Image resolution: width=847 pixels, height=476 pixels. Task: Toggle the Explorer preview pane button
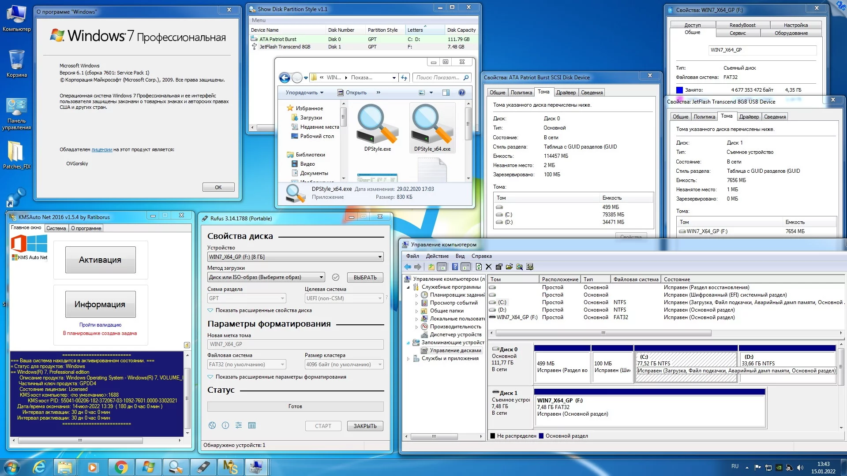pos(446,93)
